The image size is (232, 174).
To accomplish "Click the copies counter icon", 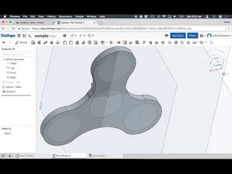I will (91, 35).
